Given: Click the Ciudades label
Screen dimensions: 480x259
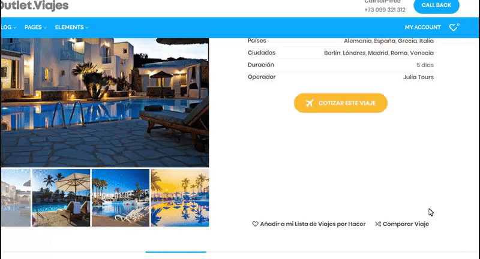Looking at the screenshot, I should [x=262, y=53].
